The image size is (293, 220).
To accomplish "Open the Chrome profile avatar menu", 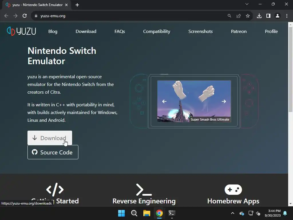I will pyautogui.click(x=278, y=16).
